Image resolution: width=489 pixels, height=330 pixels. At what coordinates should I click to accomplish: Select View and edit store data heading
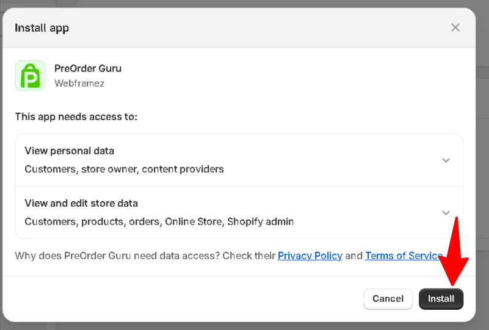(81, 203)
